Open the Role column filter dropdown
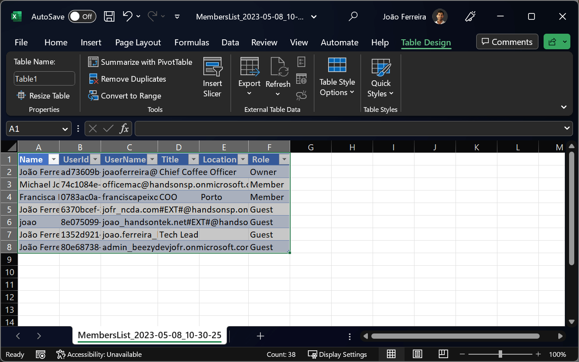 coord(284,159)
